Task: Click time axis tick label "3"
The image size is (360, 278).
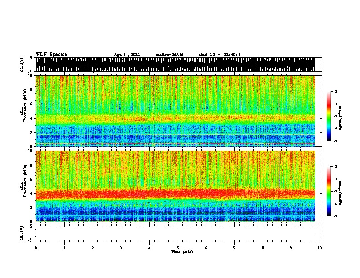Action: (x=121, y=248)
